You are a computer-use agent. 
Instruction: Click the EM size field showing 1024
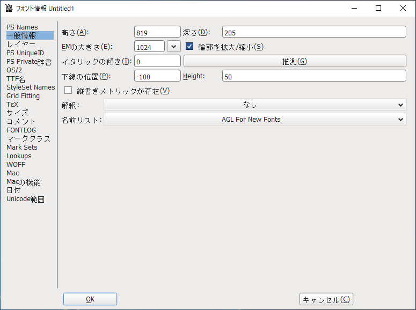tap(149, 47)
